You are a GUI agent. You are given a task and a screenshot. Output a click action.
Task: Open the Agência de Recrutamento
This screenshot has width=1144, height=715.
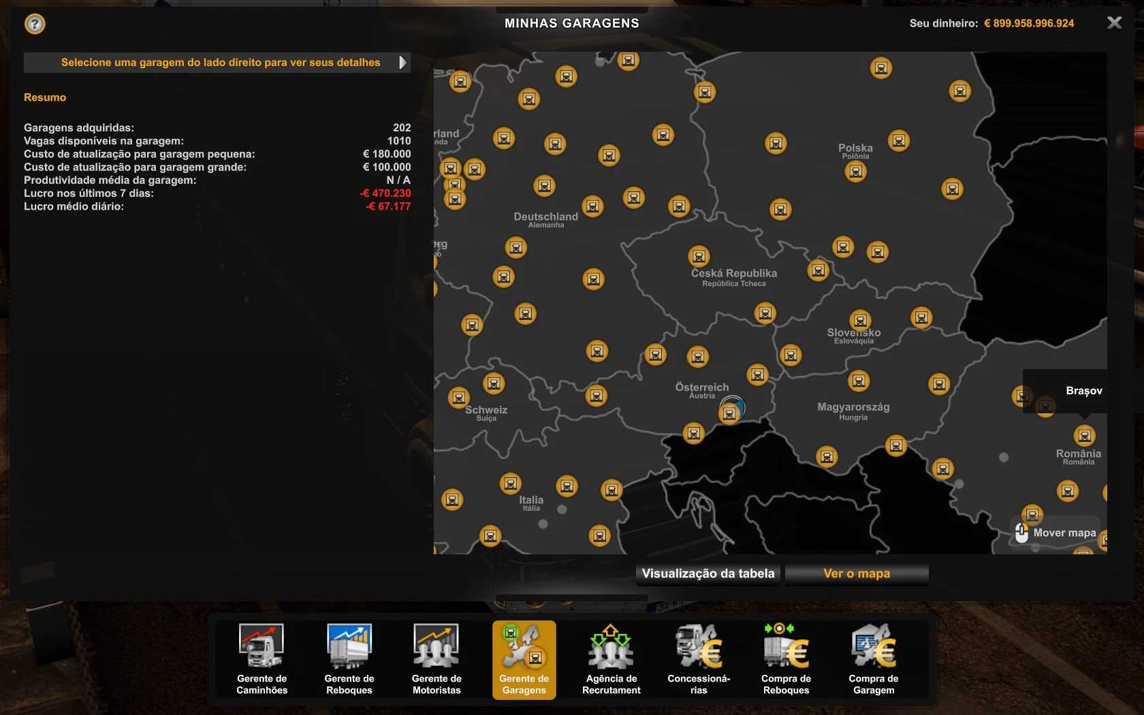tap(611, 658)
